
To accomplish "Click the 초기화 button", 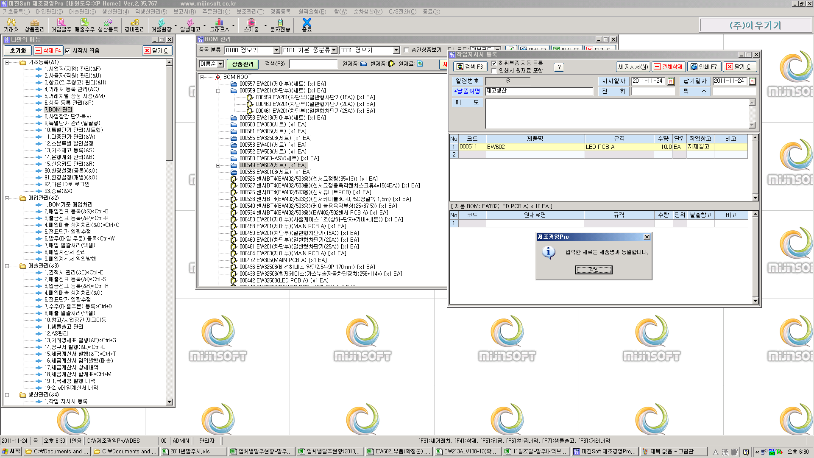I will coord(18,50).
